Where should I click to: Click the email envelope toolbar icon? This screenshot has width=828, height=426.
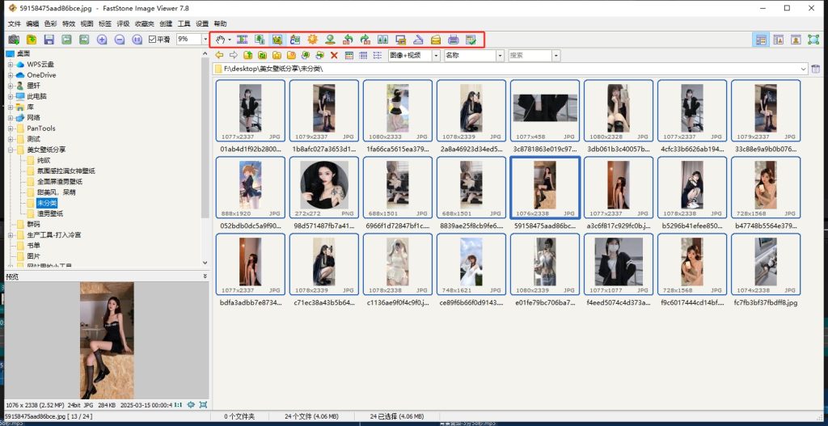pos(436,39)
